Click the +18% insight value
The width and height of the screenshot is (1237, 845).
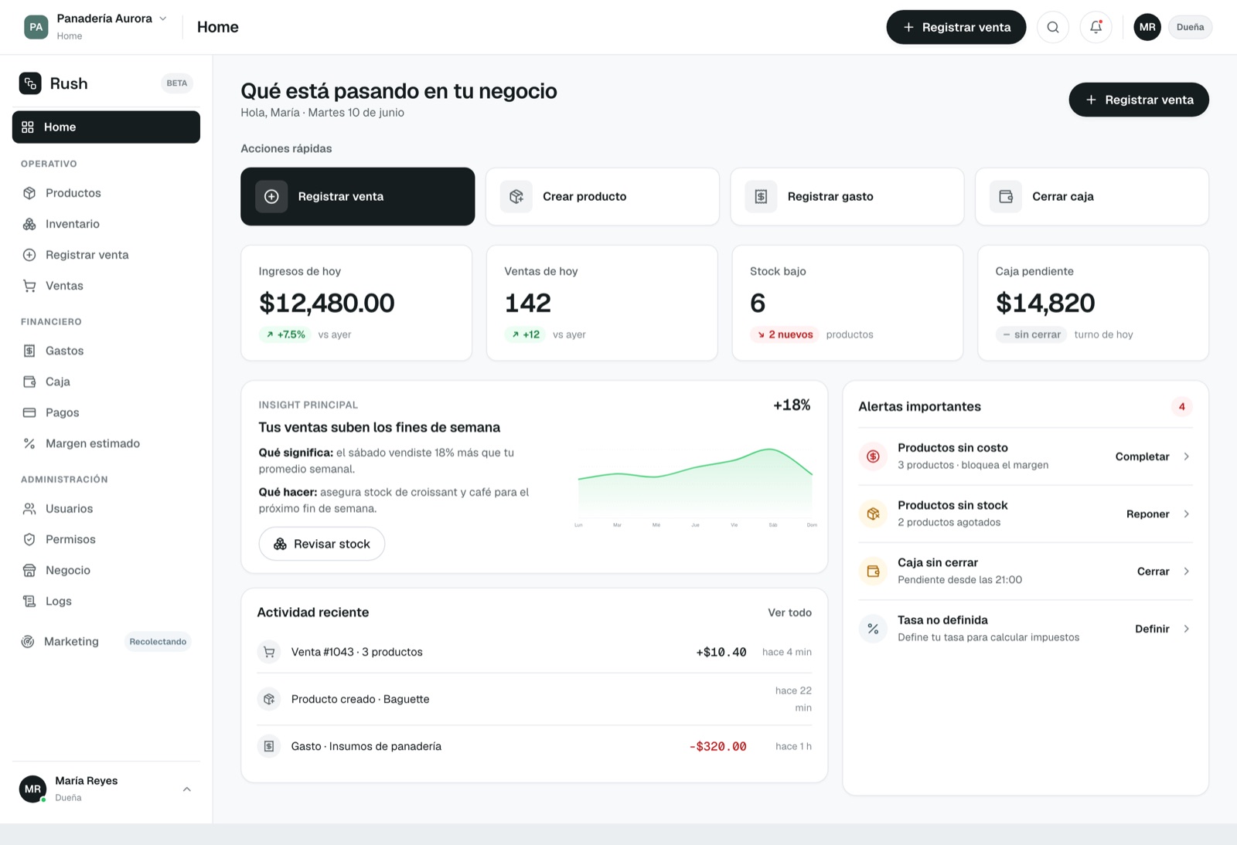[x=792, y=405]
